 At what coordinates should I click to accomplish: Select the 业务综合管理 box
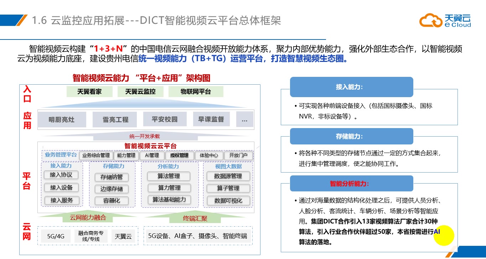tap(96, 155)
